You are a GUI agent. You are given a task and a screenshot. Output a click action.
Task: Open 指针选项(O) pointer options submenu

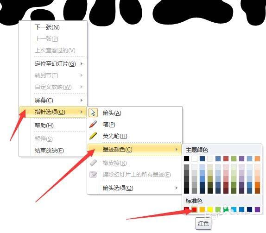[53, 112]
